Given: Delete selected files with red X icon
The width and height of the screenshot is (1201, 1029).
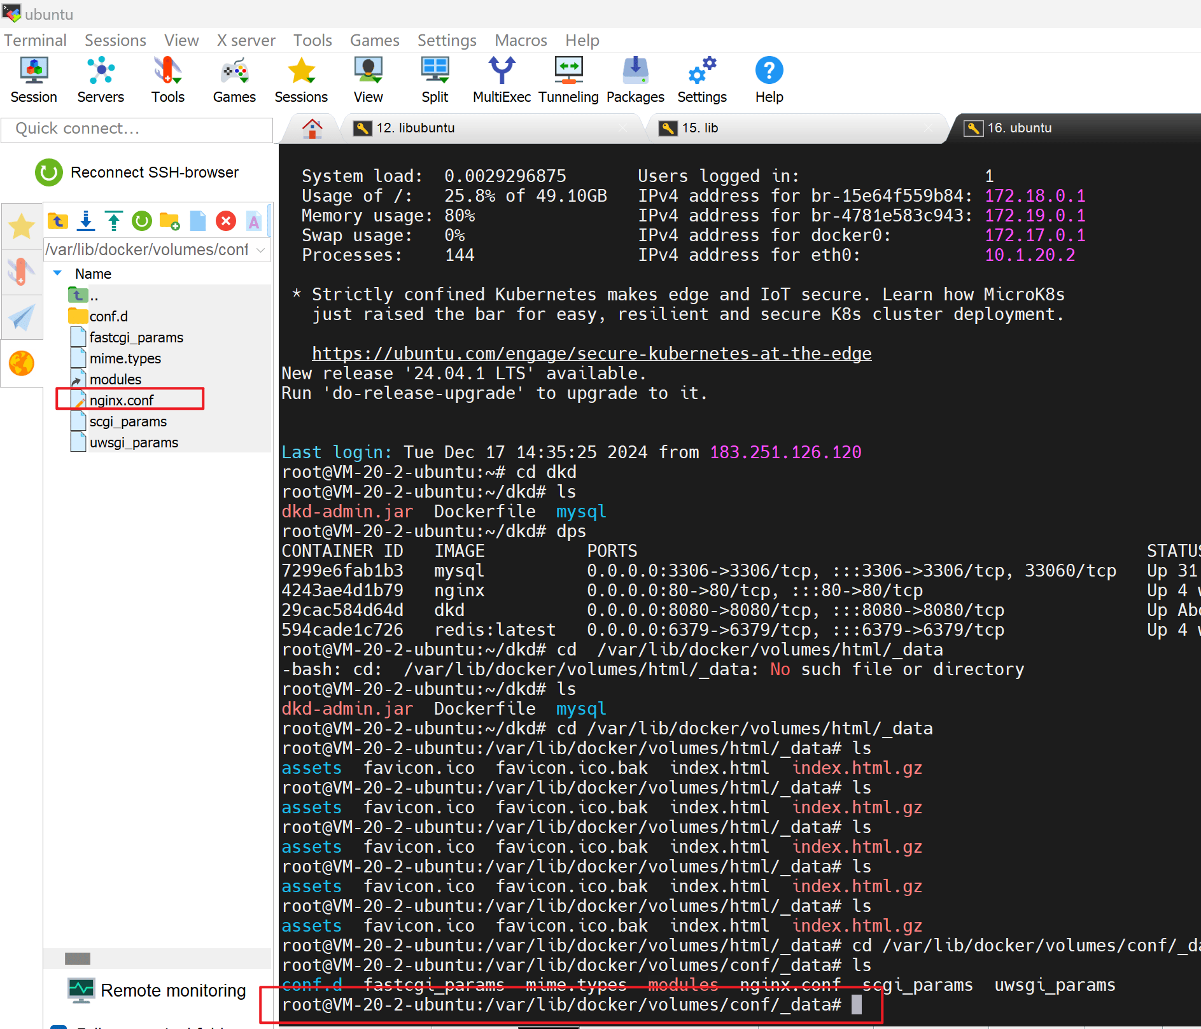Looking at the screenshot, I should click(x=226, y=221).
